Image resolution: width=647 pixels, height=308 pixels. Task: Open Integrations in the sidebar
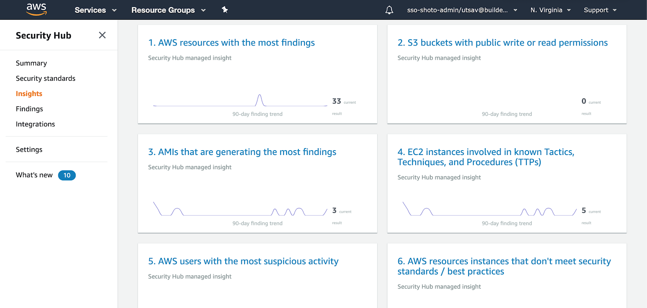[x=35, y=124]
